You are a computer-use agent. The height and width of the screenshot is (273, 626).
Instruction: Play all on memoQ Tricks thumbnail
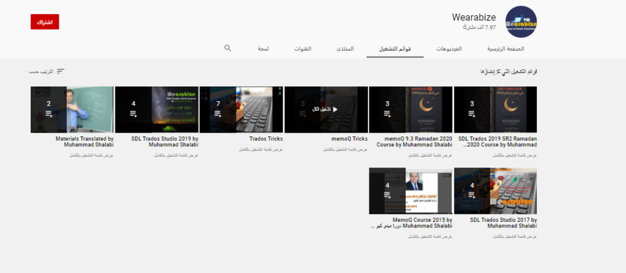point(325,110)
